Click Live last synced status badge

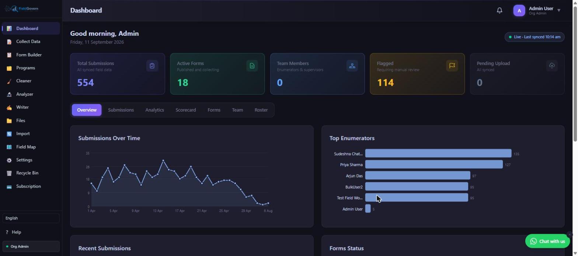pyautogui.click(x=535, y=37)
